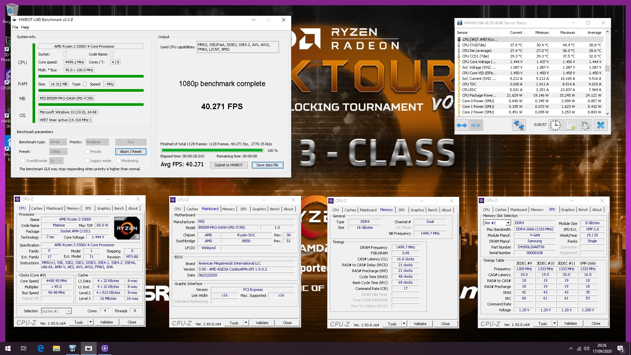Open the Overkill 2x dropdown
Image resolution: width=631 pixels, height=355 pixels.
[x=56, y=161]
